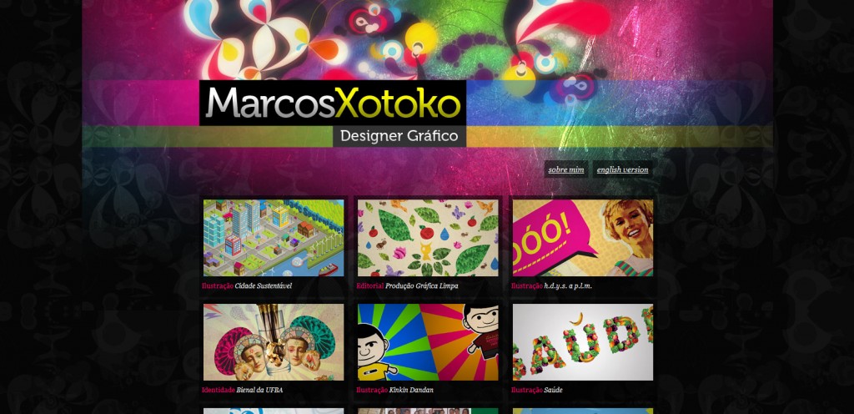Open the h.d.y.s. a p.l.m. retro woman thumbnail
The height and width of the screenshot is (414, 854).
[583, 238]
